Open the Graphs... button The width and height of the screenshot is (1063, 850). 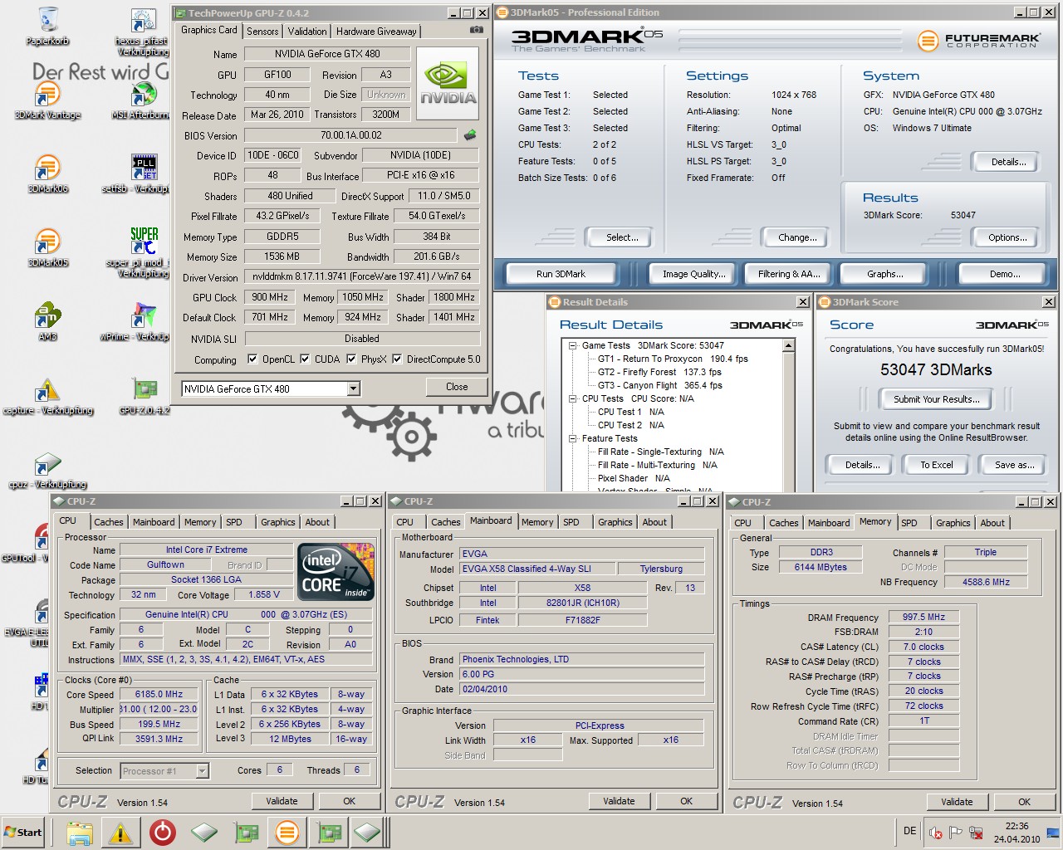pyautogui.click(x=885, y=274)
